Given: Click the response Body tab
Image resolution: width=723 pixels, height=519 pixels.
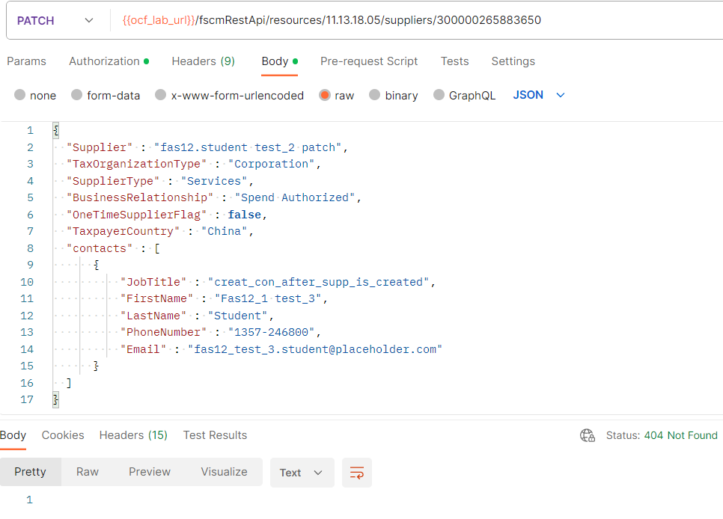Looking at the screenshot, I should coord(13,435).
